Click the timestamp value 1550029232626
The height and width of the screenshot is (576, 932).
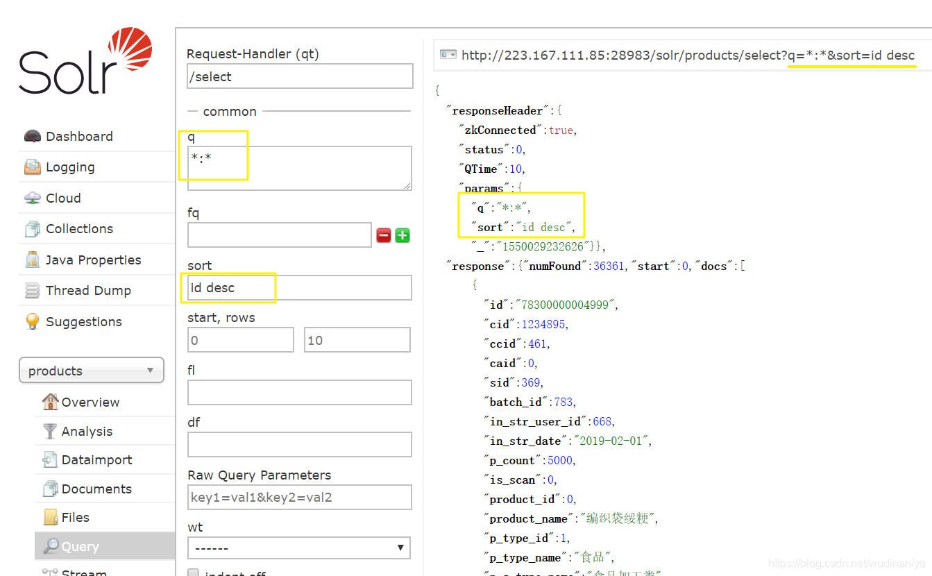coord(543,246)
